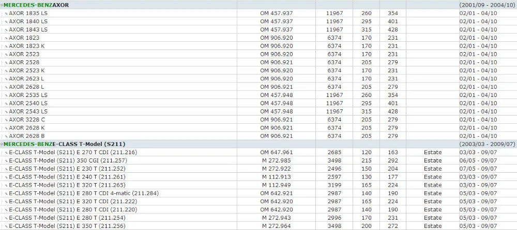517x230 pixels.
Task: Click the horsepower value 163
Action: pos(393,152)
